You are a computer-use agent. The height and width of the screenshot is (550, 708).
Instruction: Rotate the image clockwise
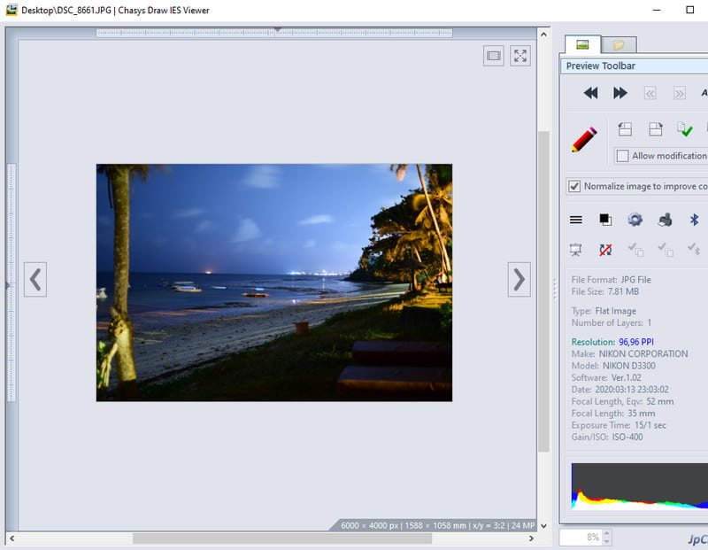656,129
